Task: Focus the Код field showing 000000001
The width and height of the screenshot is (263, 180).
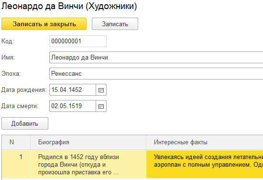Action: 78,41
